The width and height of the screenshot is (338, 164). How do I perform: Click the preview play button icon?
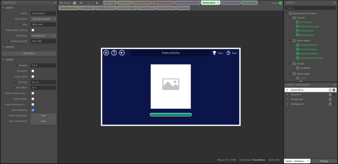click(x=97, y=3)
